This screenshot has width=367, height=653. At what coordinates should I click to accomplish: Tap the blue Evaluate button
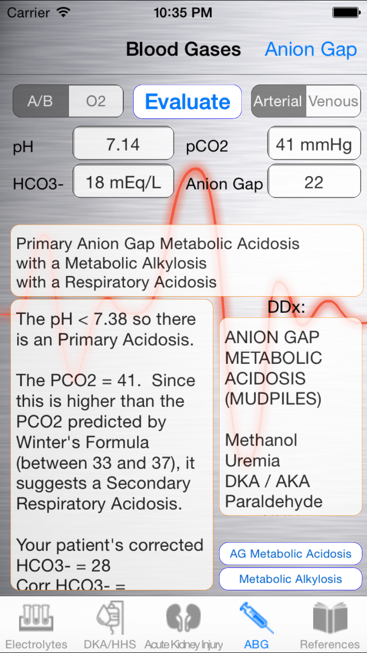[x=187, y=102]
